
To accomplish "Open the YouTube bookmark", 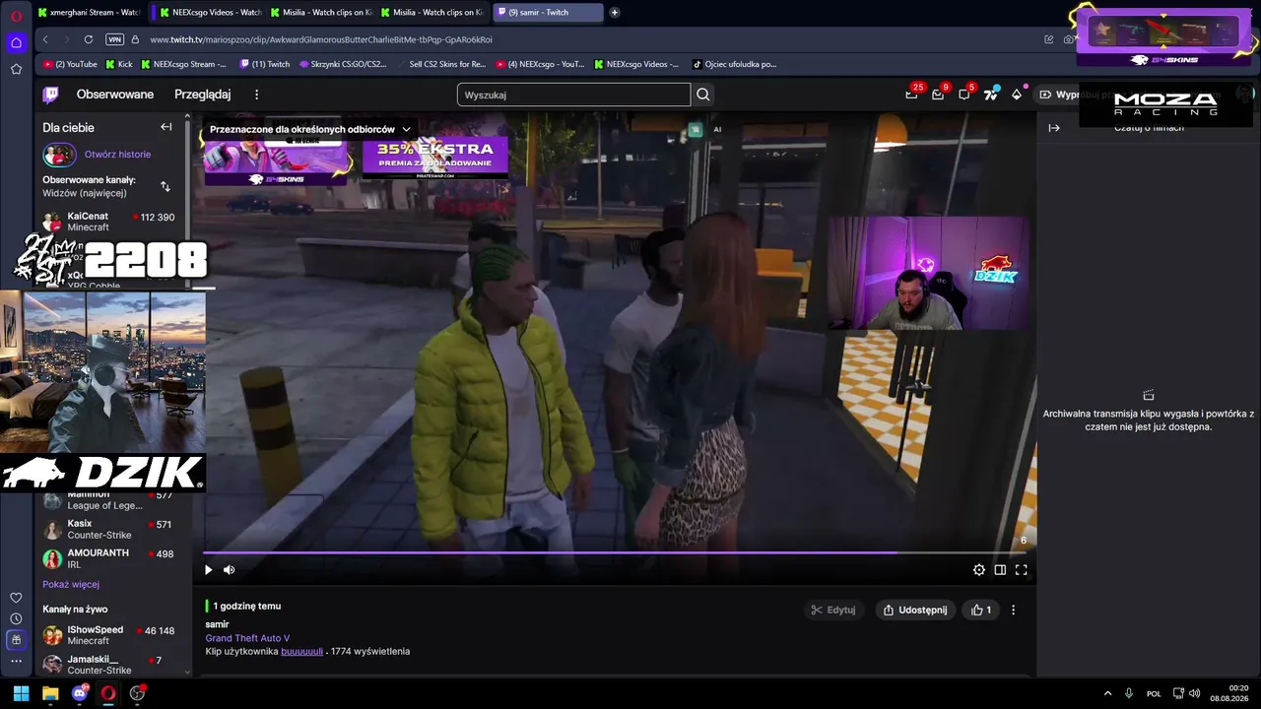I will [70, 64].
